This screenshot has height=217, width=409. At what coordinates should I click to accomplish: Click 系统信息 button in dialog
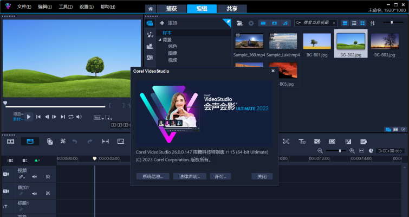coord(153,176)
